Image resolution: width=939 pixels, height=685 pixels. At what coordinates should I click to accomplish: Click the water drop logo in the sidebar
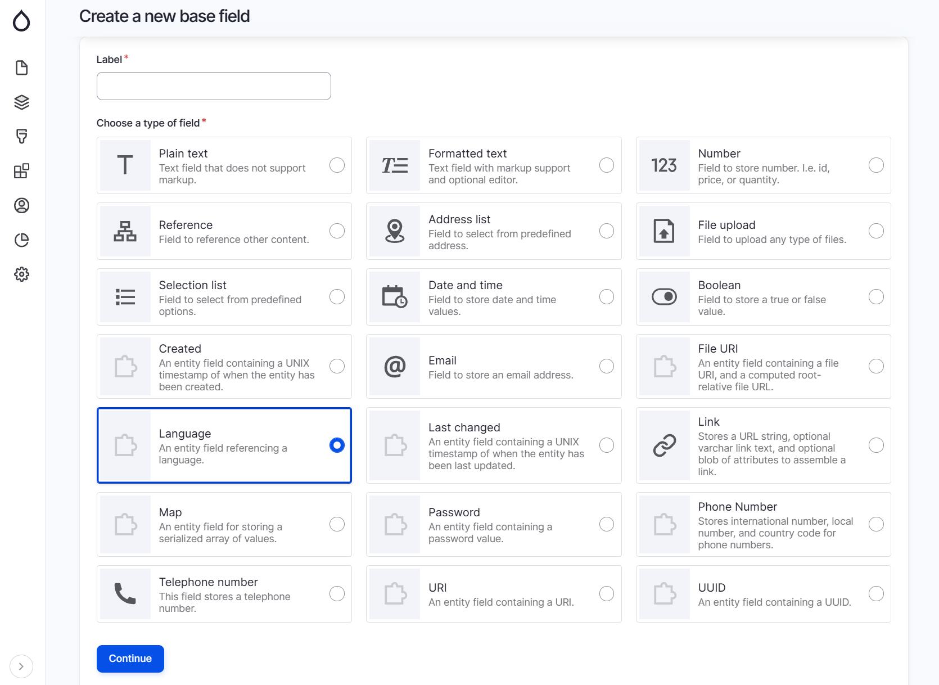click(21, 21)
